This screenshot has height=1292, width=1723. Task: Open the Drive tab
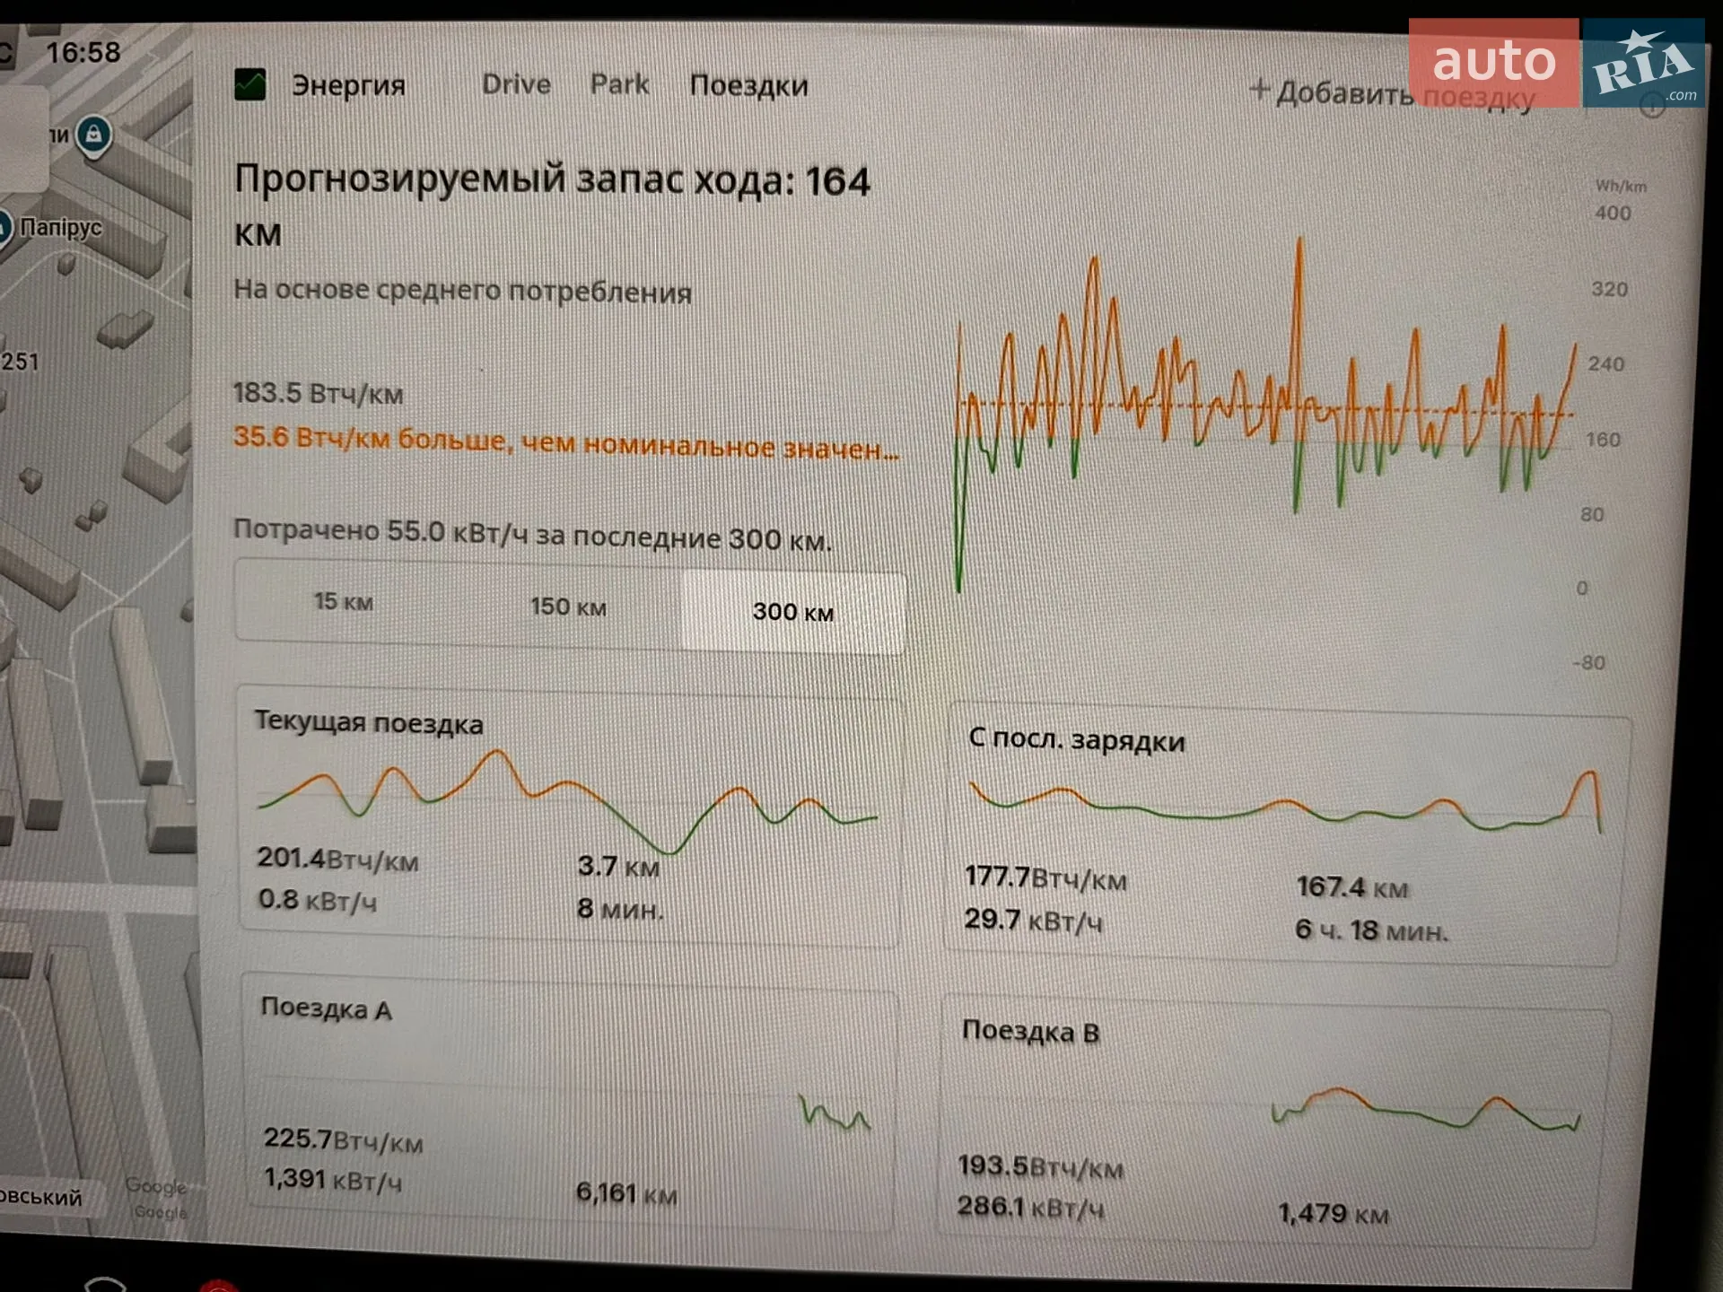pos(516,84)
